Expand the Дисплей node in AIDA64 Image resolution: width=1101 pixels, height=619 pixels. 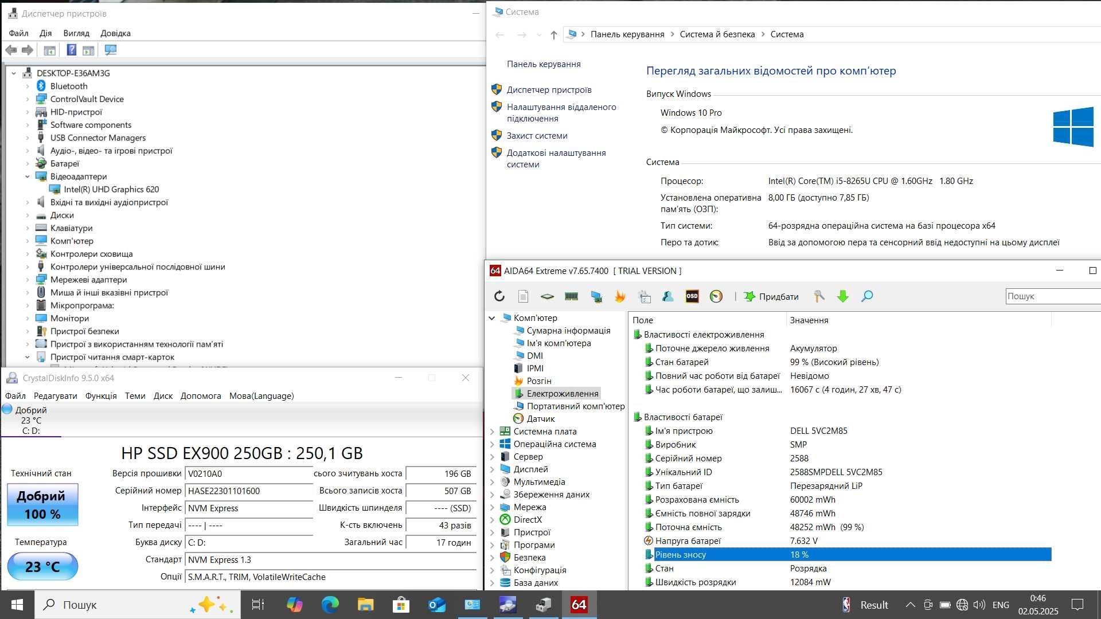click(492, 469)
